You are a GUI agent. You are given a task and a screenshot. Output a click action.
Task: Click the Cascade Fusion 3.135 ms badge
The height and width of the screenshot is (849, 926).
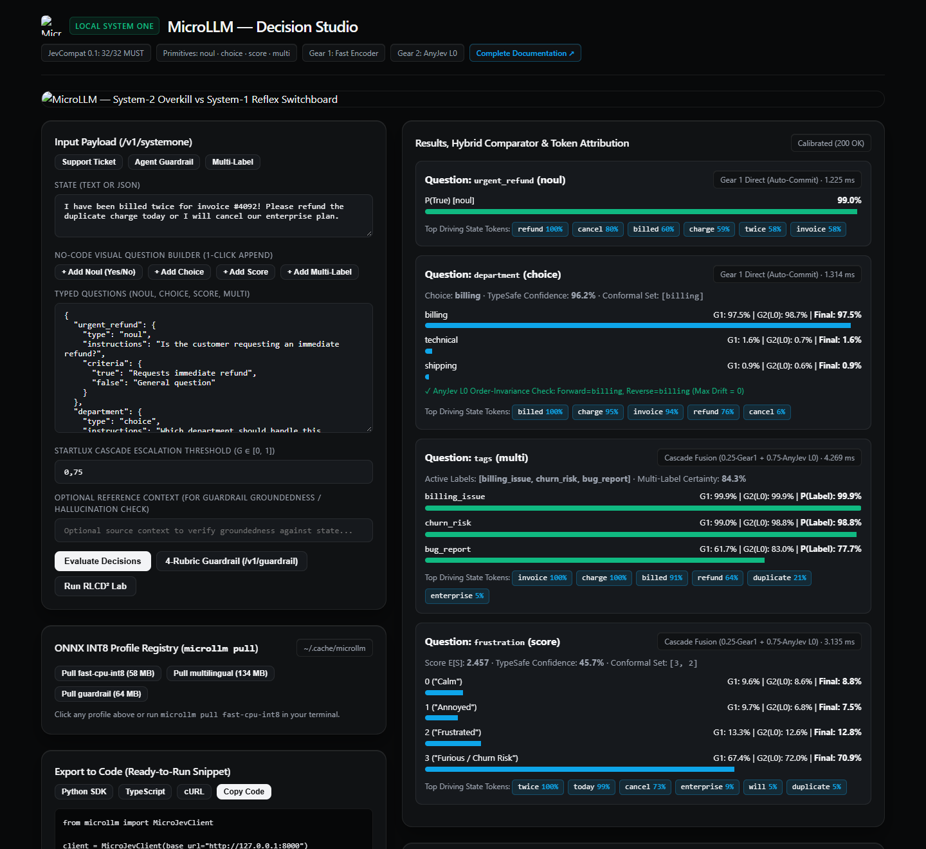(759, 642)
